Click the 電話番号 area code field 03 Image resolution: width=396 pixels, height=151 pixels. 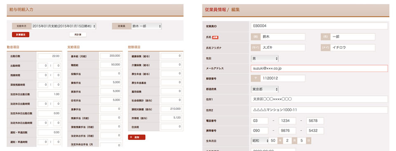(x=259, y=121)
